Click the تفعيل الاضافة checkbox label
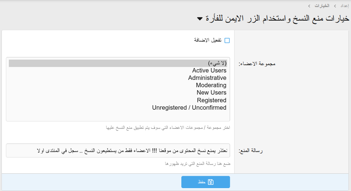The width and height of the screenshot is (351, 191). coord(208,40)
